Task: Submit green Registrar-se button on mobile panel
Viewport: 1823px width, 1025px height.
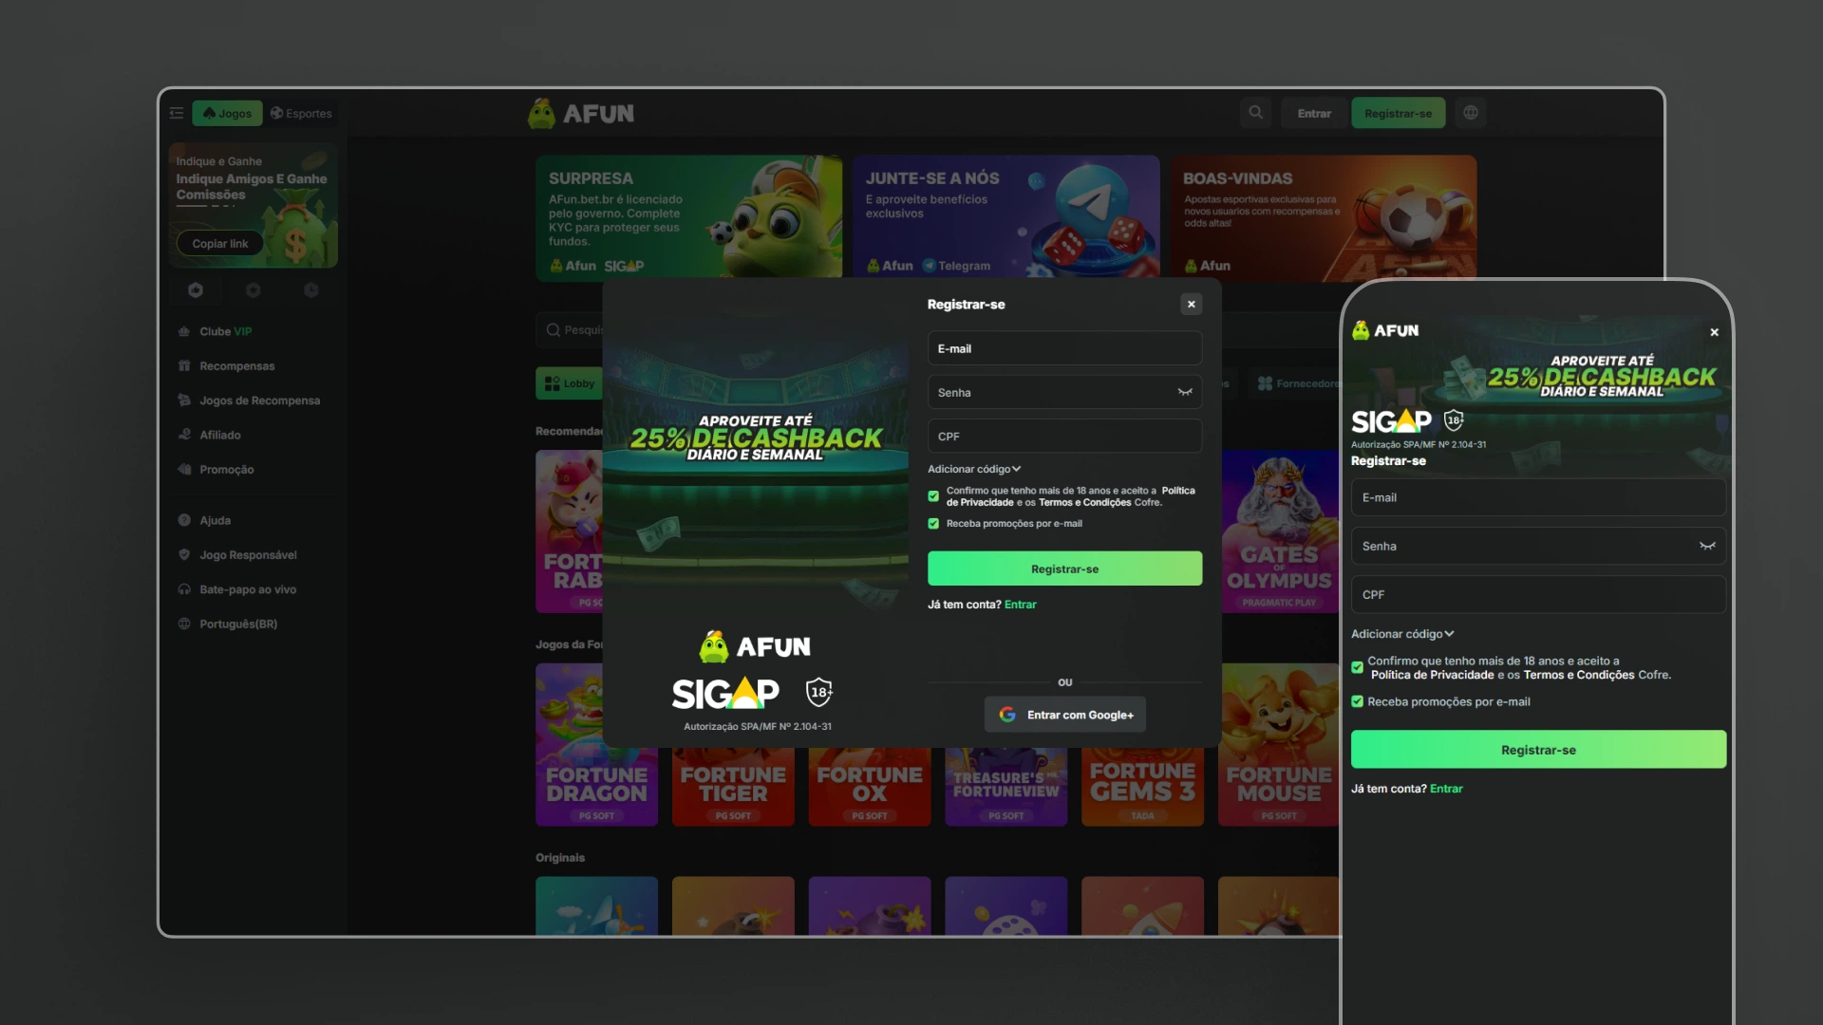Action: point(1538,750)
